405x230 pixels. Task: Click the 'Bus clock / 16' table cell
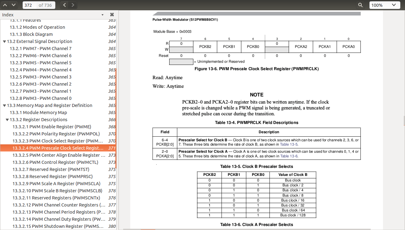click(293, 200)
